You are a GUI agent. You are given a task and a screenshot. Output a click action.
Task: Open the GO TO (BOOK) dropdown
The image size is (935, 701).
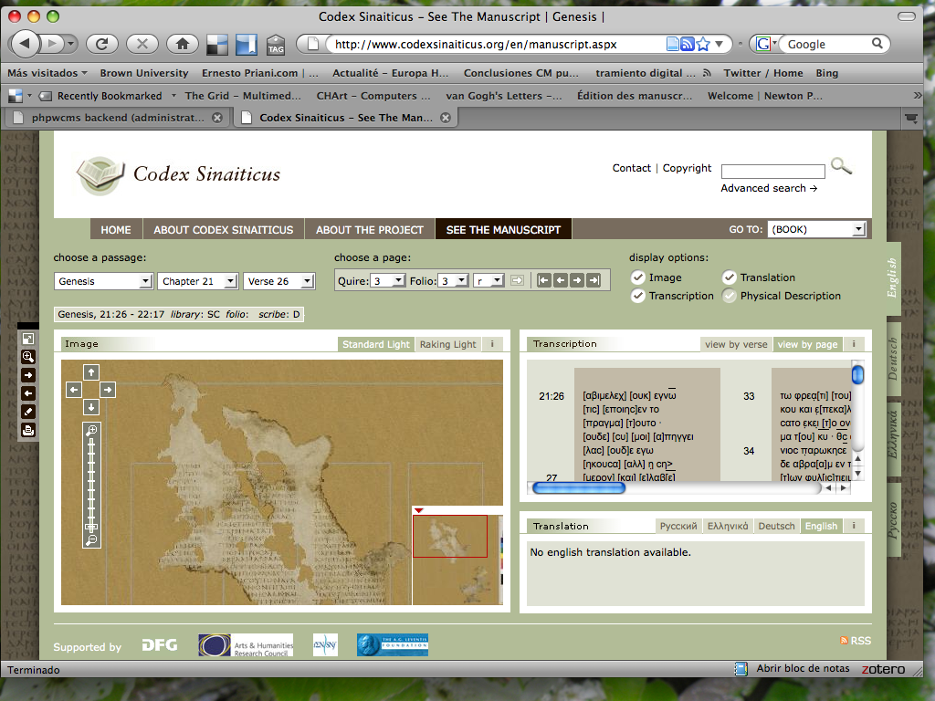(x=816, y=229)
